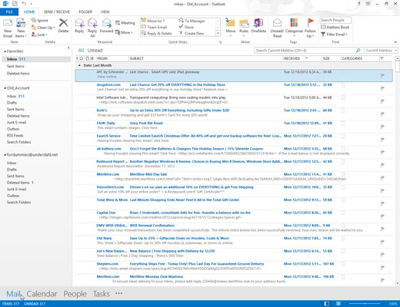Open Outlook Help question mark
The image size is (400, 307).
[359, 4]
